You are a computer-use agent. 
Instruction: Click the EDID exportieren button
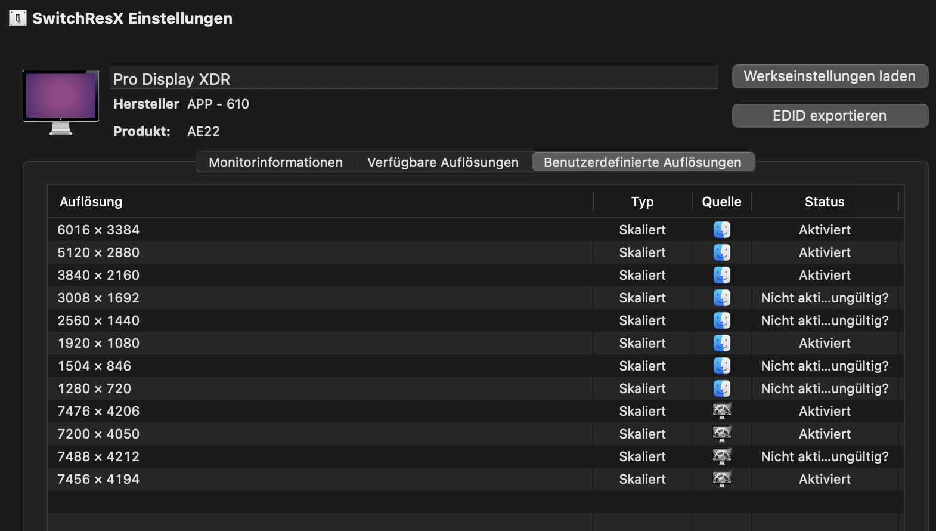tap(829, 116)
